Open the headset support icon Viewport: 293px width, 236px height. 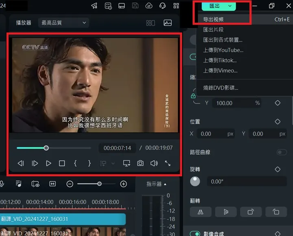click(163, 6)
